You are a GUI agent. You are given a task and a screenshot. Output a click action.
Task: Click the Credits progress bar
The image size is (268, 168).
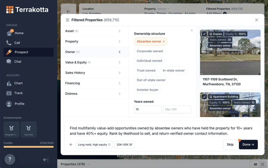coord(29,147)
